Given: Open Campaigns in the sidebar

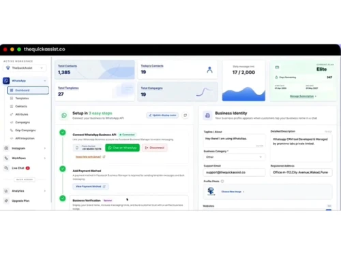Looking at the screenshot, I should 23,122.
